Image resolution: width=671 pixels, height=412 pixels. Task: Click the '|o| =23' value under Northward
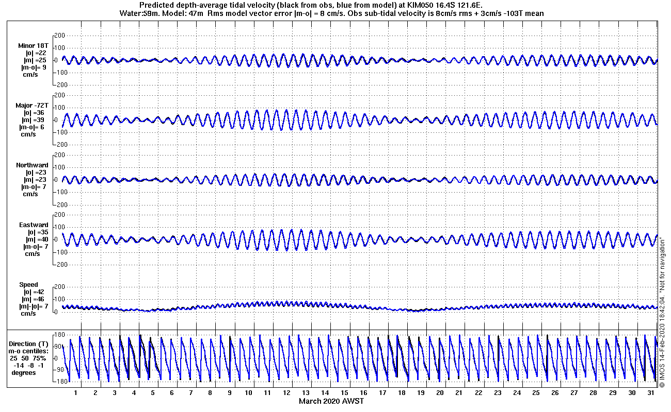click(36, 173)
